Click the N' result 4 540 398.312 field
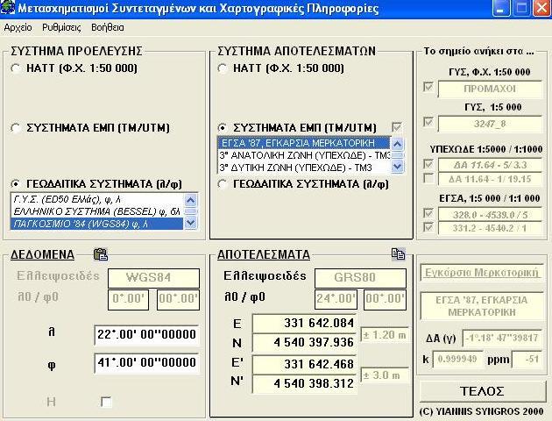 coord(304,383)
